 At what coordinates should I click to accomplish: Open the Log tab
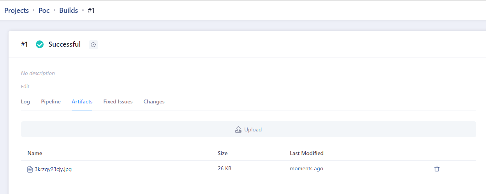[25, 101]
